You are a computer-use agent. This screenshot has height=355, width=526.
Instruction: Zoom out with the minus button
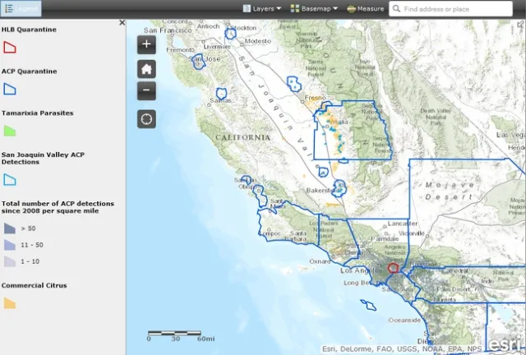click(146, 90)
